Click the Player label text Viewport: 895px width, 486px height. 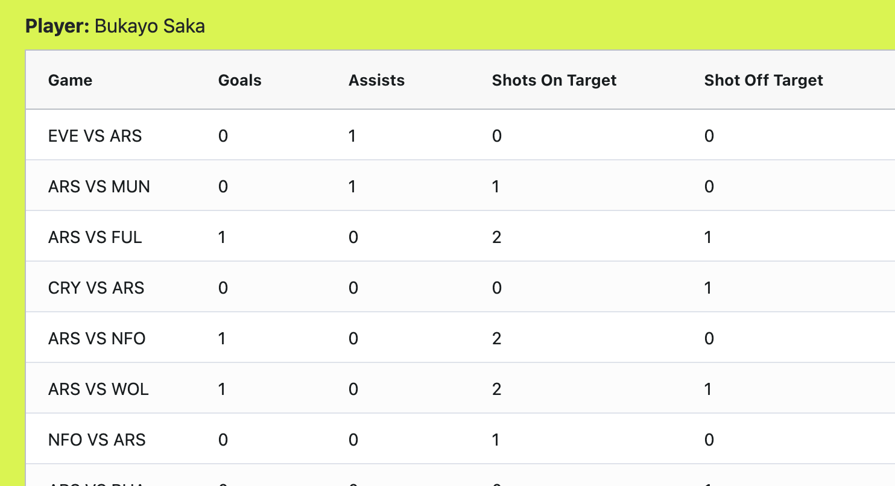click(x=57, y=27)
